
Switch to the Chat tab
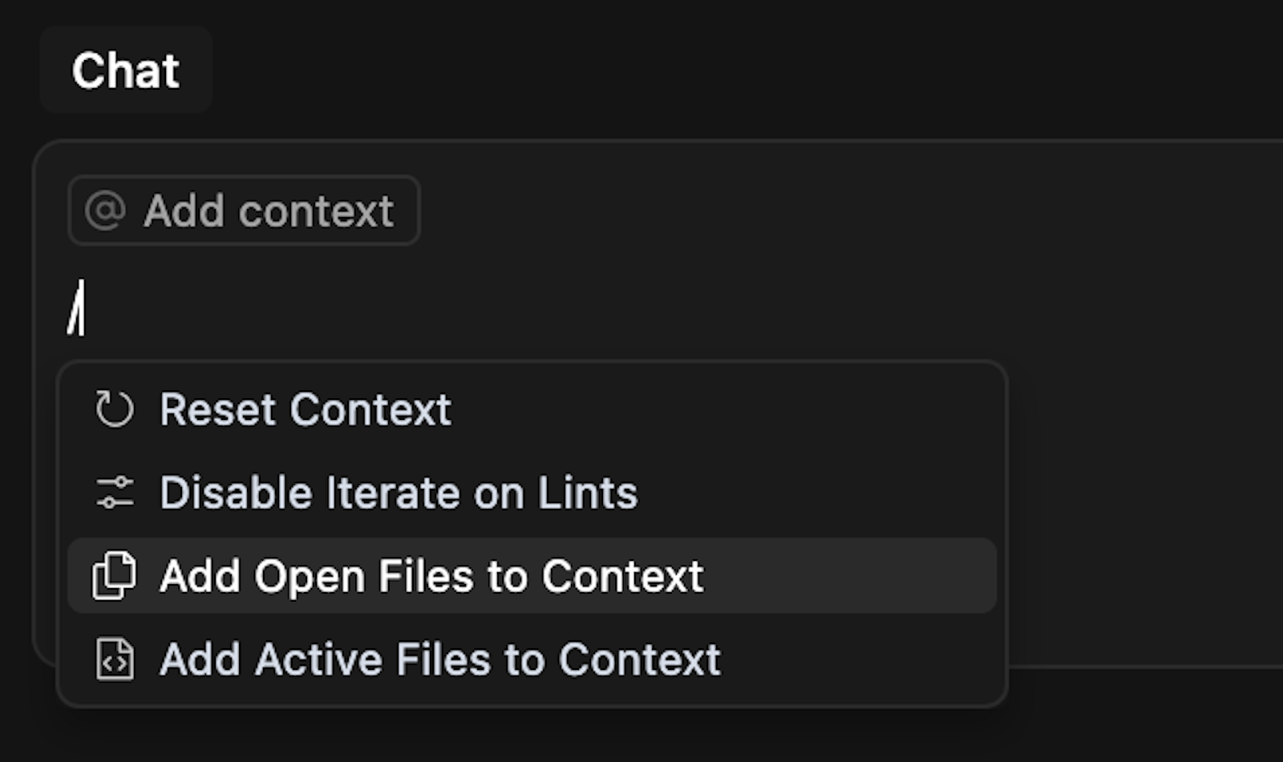point(125,71)
